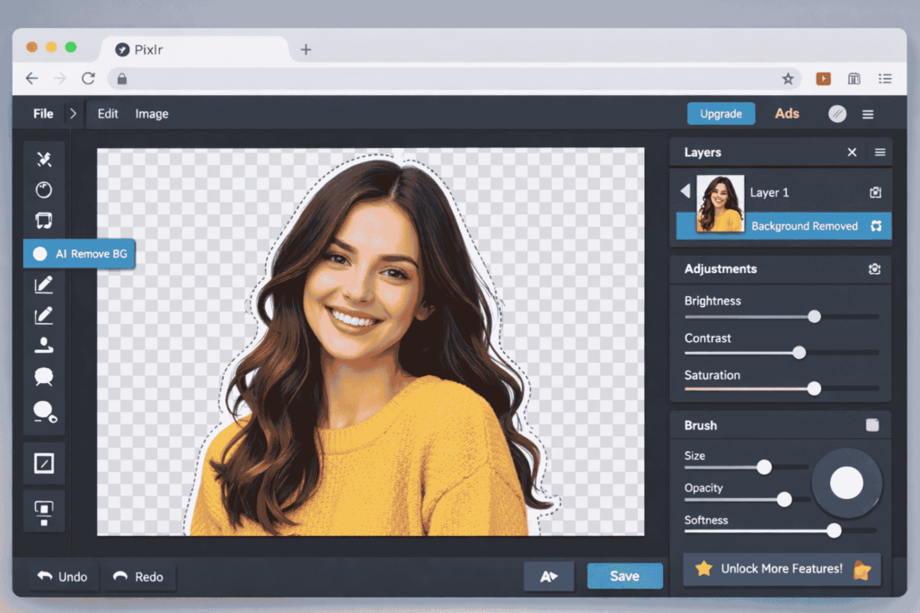Click the Upgrade button

(x=721, y=114)
